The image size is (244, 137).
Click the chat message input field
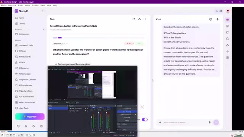click(185, 123)
